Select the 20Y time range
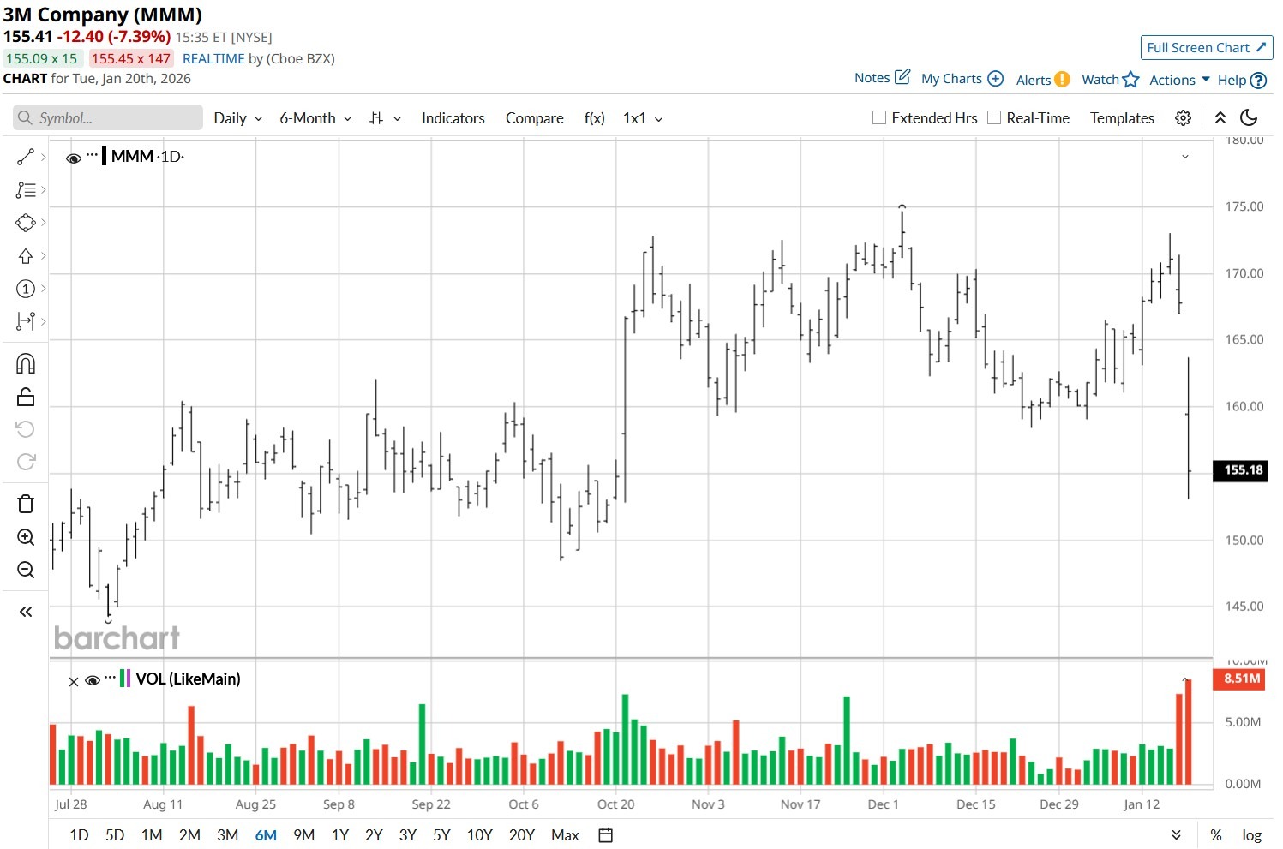Screen dimensions: 1283x849 (522, 835)
